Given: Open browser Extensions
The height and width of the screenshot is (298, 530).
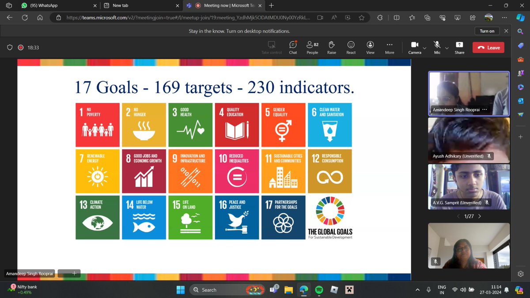Looking at the screenshot, I should coord(379,18).
